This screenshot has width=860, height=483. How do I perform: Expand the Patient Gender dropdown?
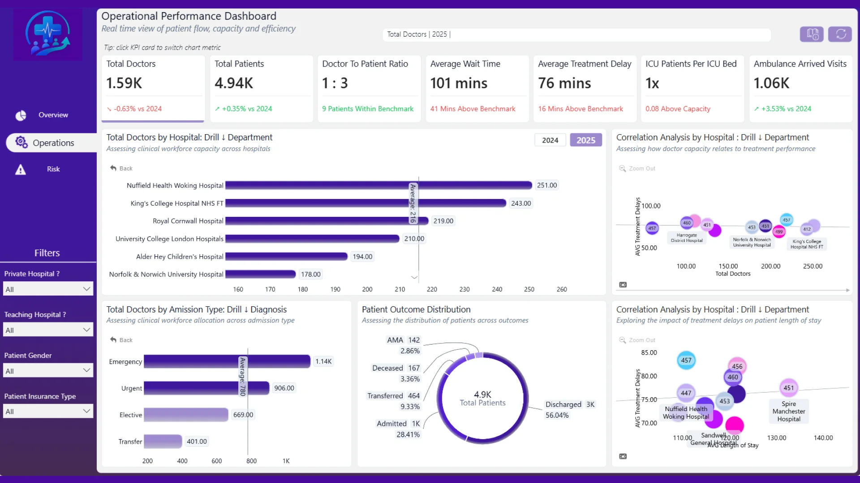[x=48, y=370]
